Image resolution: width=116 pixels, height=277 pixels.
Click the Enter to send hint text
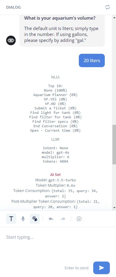[x=76, y=268]
